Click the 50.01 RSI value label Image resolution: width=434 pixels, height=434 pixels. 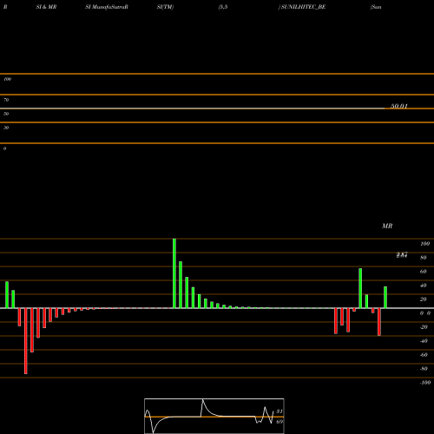pyautogui.click(x=399, y=106)
